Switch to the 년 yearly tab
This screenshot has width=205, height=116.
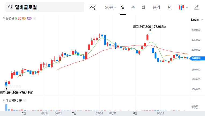(170, 7)
